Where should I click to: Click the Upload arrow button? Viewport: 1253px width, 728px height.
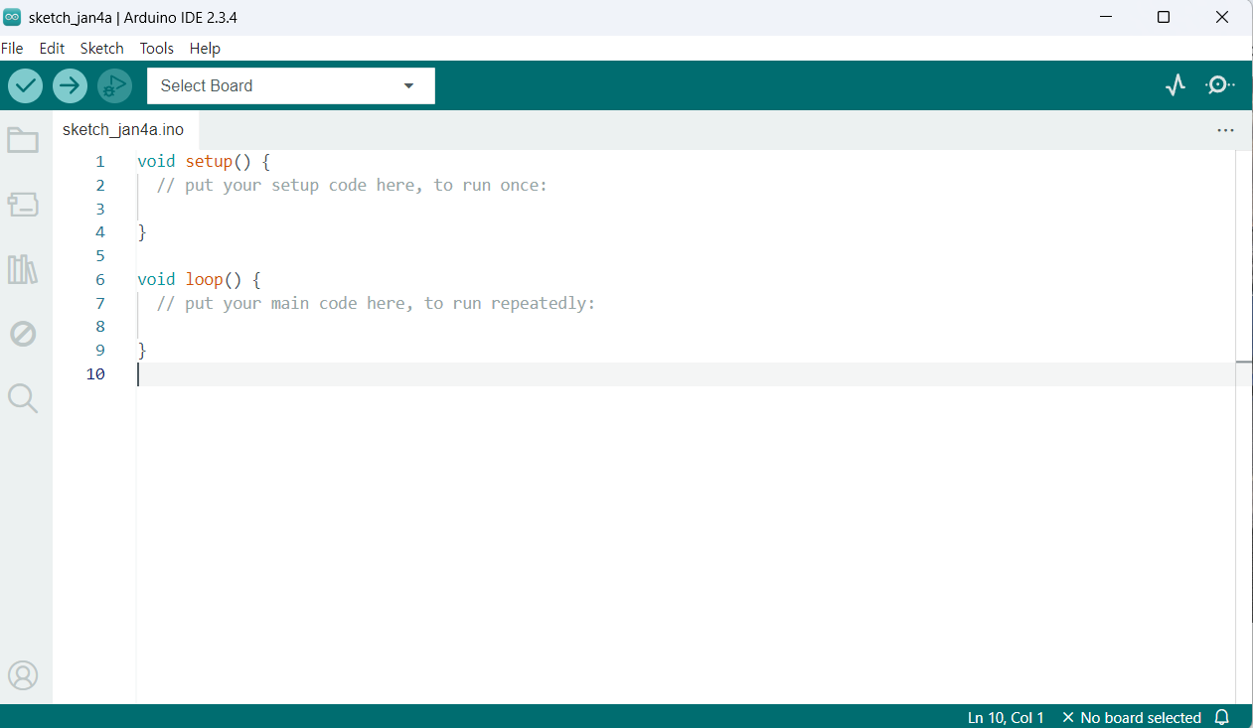tap(70, 85)
